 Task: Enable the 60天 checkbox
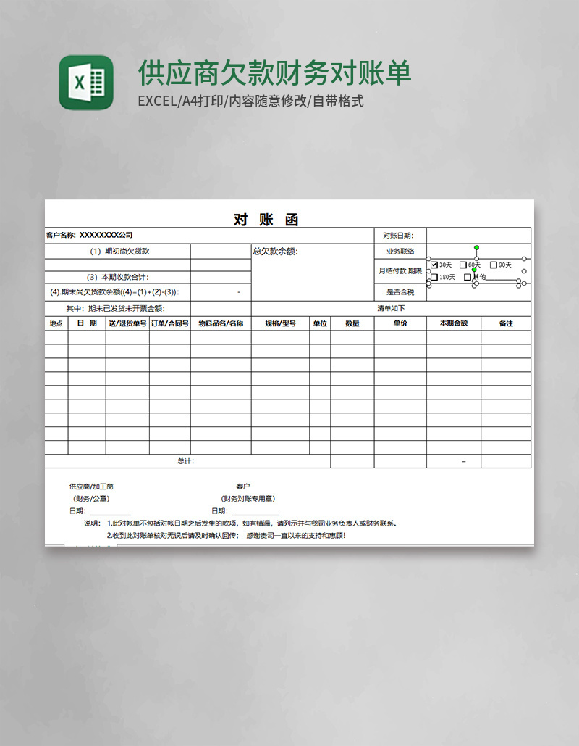[x=462, y=265]
